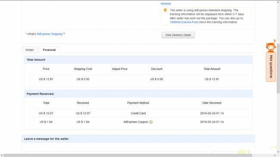
Task: Click the Date Received column header
Action: click(212, 103)
